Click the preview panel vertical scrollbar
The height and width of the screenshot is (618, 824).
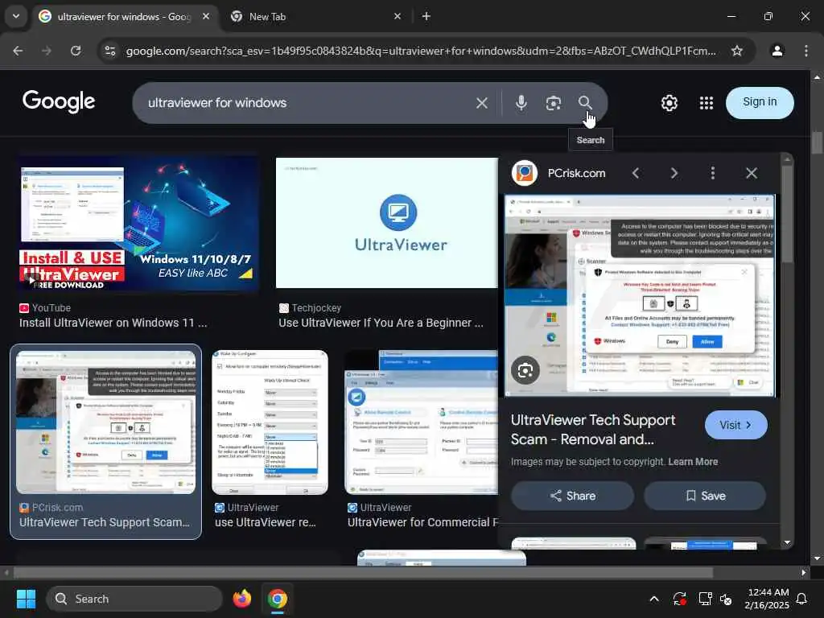click(787, 214)
